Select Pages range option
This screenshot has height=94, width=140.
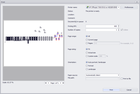pos(87,43)
